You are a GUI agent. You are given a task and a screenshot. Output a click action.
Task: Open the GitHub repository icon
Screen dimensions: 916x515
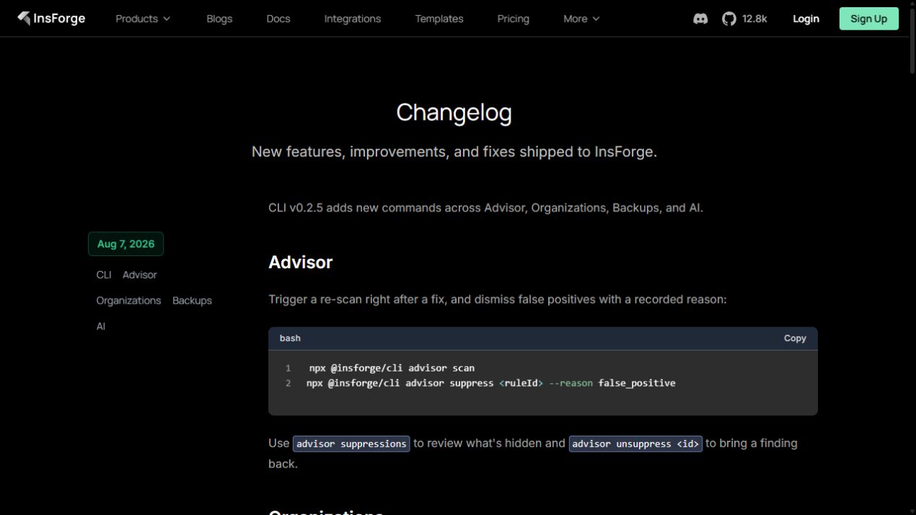coord(729,19)
